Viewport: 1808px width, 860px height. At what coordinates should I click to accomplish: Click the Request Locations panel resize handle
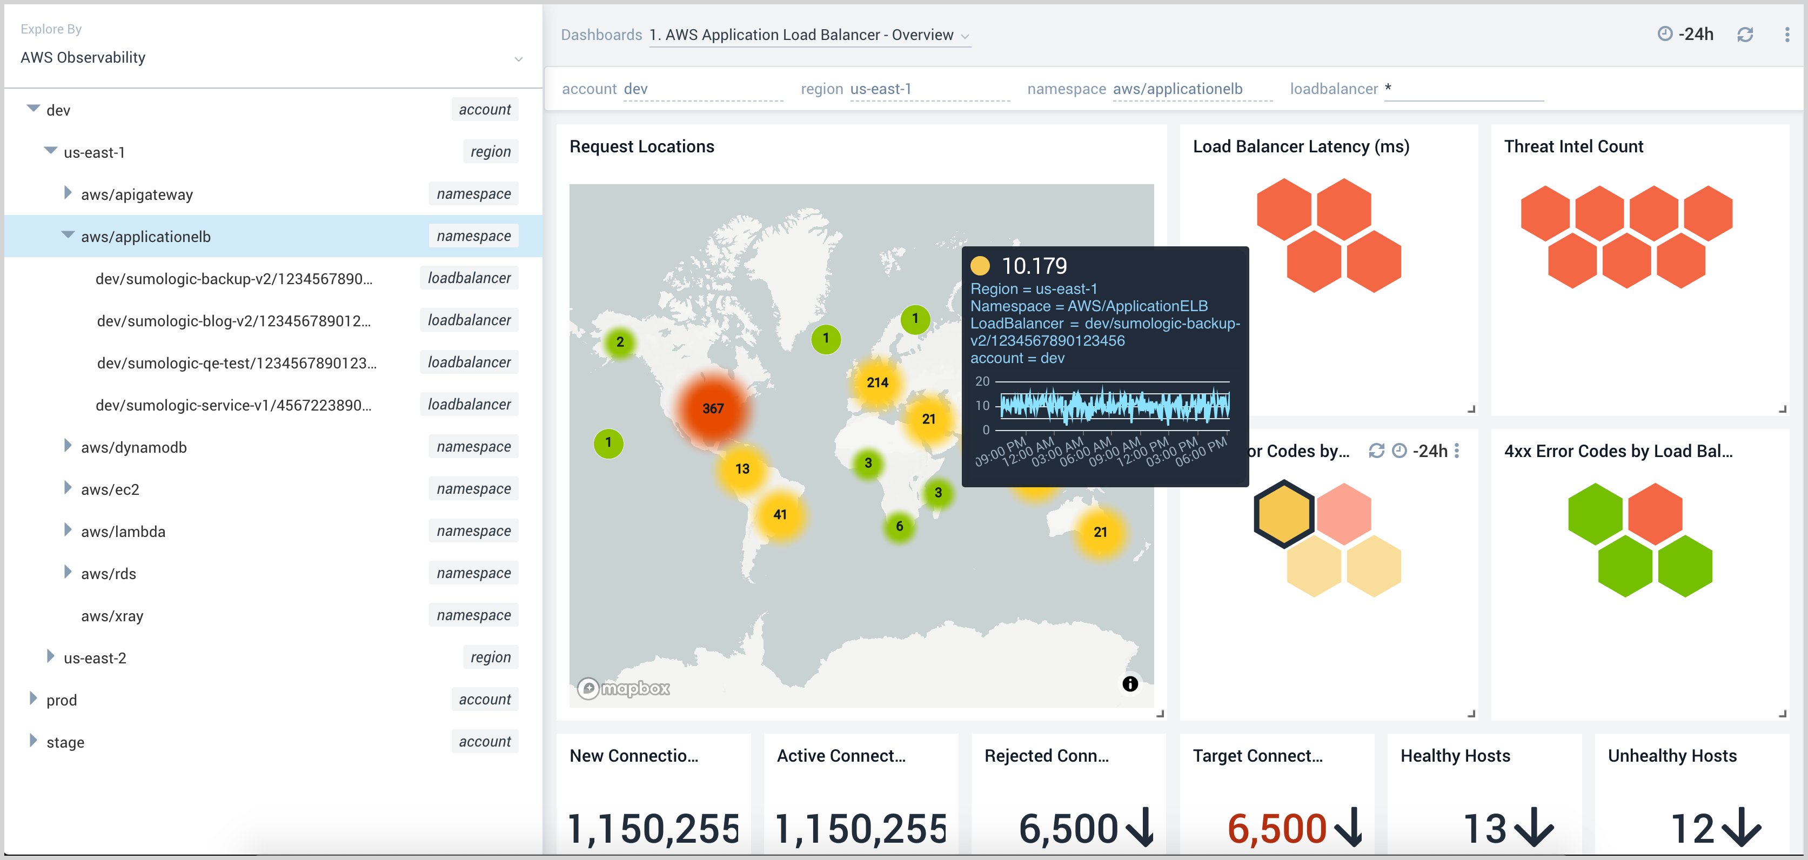pos(1160,714)
